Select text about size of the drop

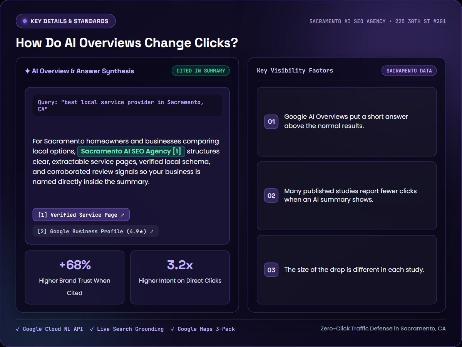tap(354, 270)
